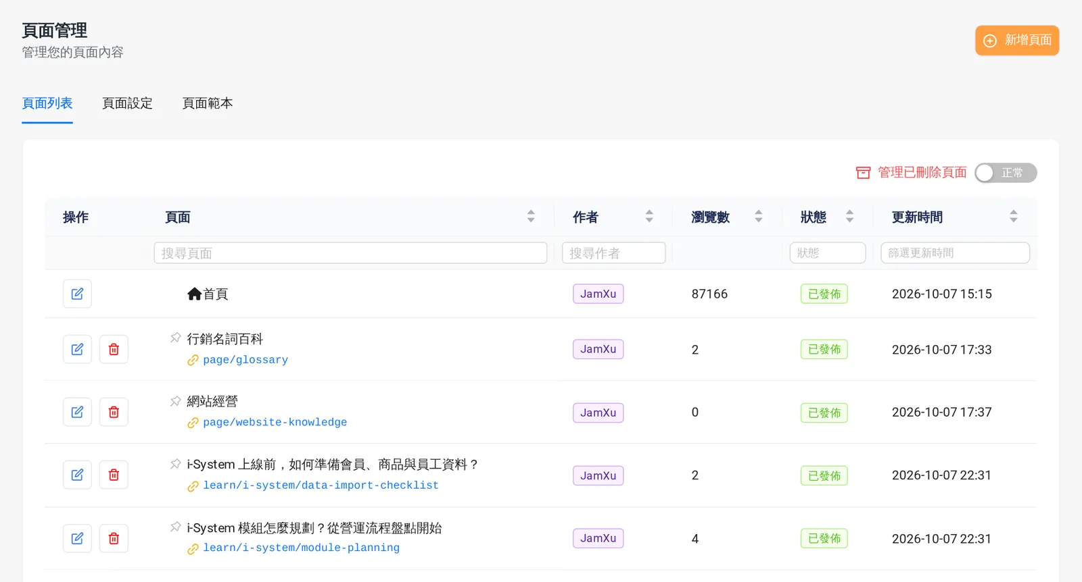Pin the i-System 上線前 page
This screenshot has width=1082, height=582.
coord(176,464)
